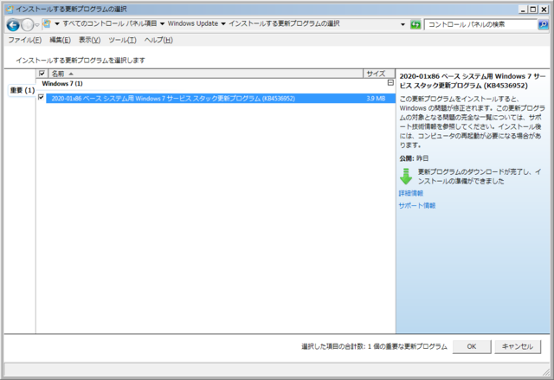Open サポート情報 link
Viewport: 554px width, 380px height.
(x=417, y=205)
